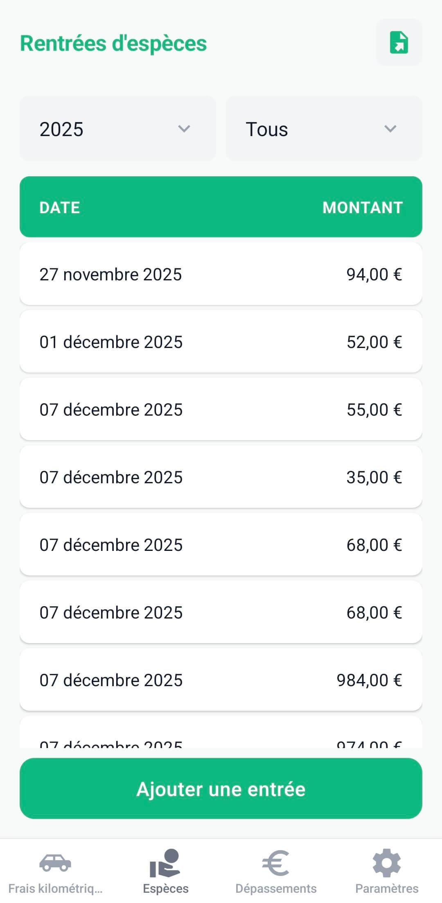Image resolution: width=442 pixels, height=903 pixels.
Task: Open the Paramètres gear icon
Action: (x=386, y=863)
